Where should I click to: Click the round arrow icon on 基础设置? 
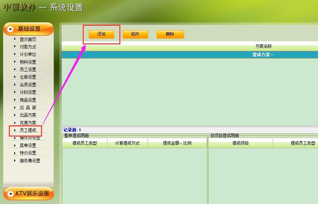[x=10, y=29]
